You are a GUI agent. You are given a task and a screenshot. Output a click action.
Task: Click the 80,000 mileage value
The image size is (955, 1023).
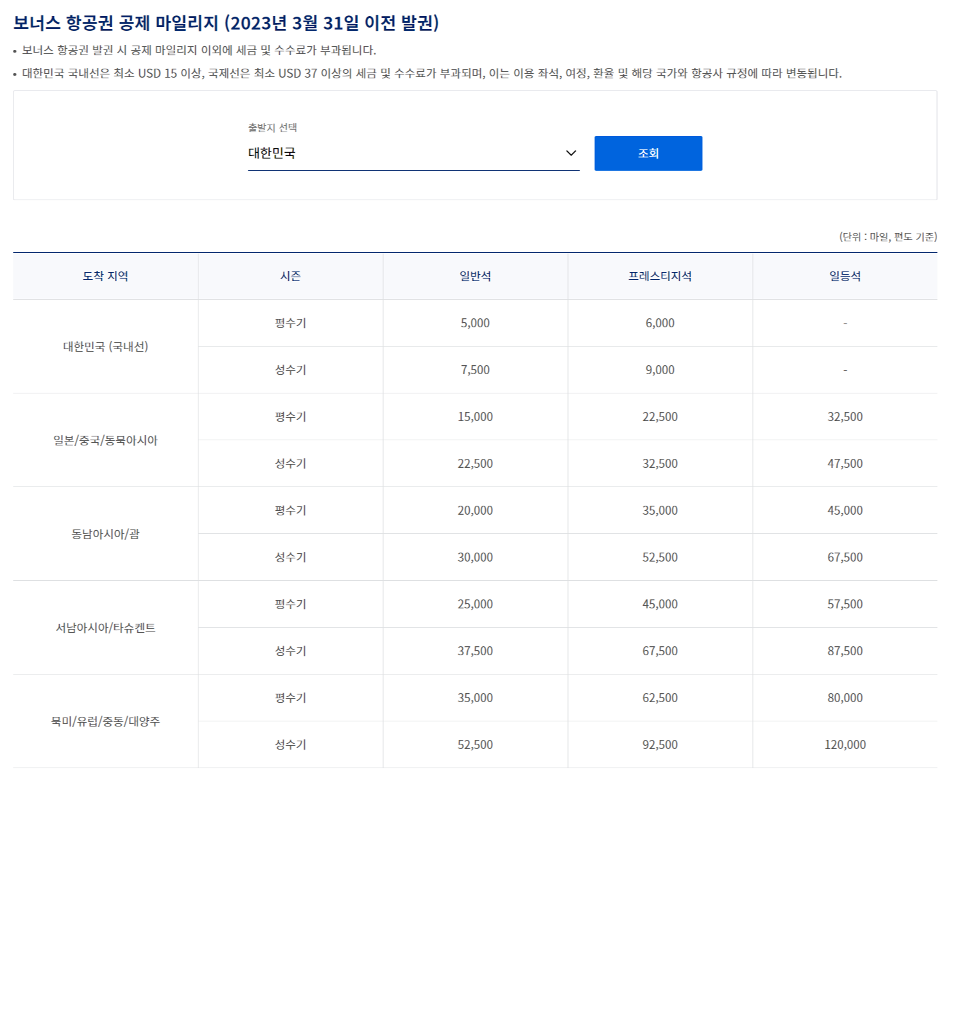(845, 698)
